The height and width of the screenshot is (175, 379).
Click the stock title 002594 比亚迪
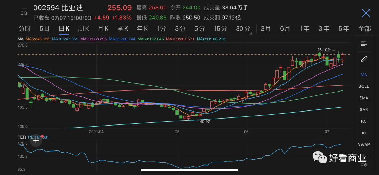click(x=58, y=8)
